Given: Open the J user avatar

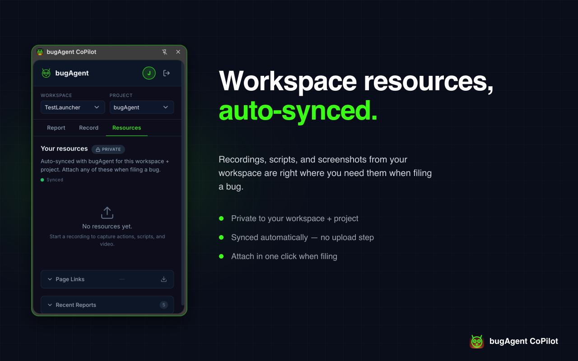Looking at the screenshot, I should (149, 73).
